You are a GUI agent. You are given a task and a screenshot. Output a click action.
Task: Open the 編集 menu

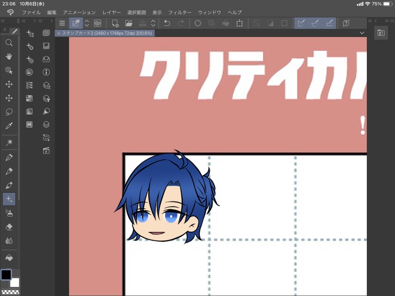point(52,12)
